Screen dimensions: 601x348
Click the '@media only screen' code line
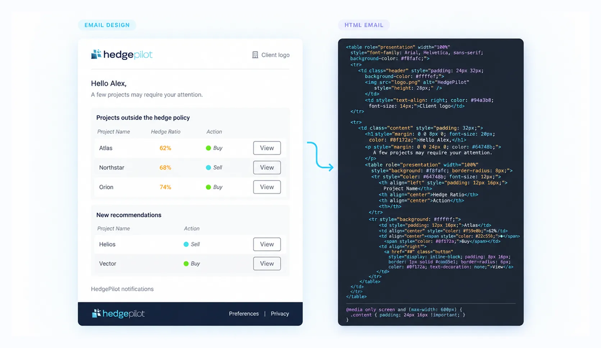coord(404,310)
